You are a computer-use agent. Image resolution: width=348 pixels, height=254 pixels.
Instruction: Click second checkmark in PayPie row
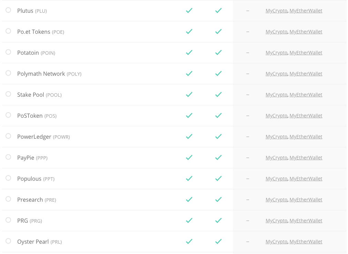pyautogui.click(x=218, y=158)
